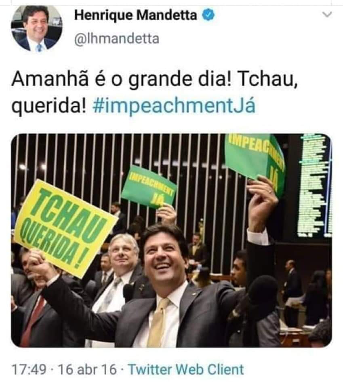Open the #impeachmentJá hashtag
Screen dimensions: 343x388
[174, 105]
